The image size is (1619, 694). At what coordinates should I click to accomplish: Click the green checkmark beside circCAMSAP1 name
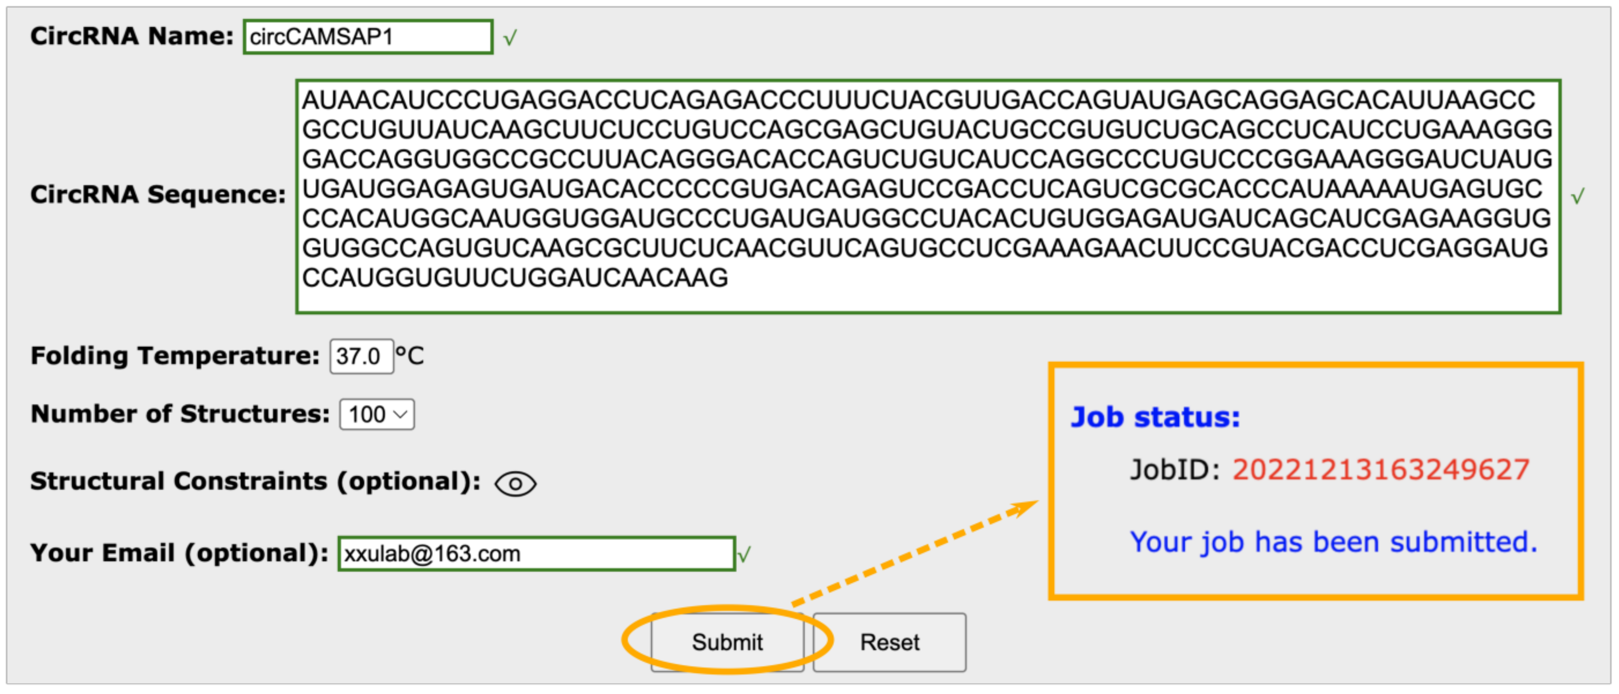[x=510, y=38]
